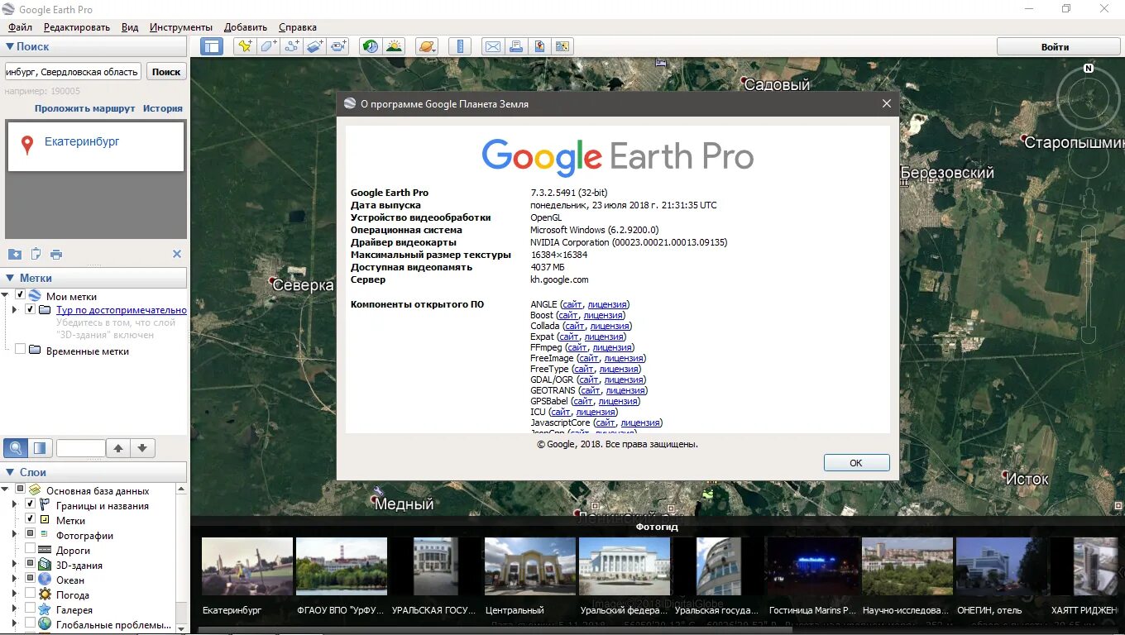Click the magnifier search-places icon
The width and height of the screenshot is (1125, 635).
[x=15, y=448]
